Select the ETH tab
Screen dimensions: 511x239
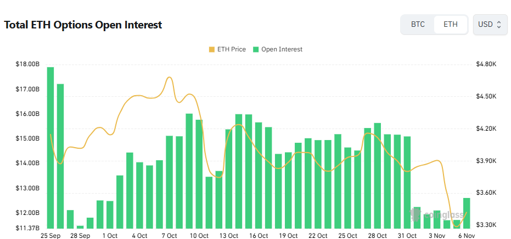450,25
